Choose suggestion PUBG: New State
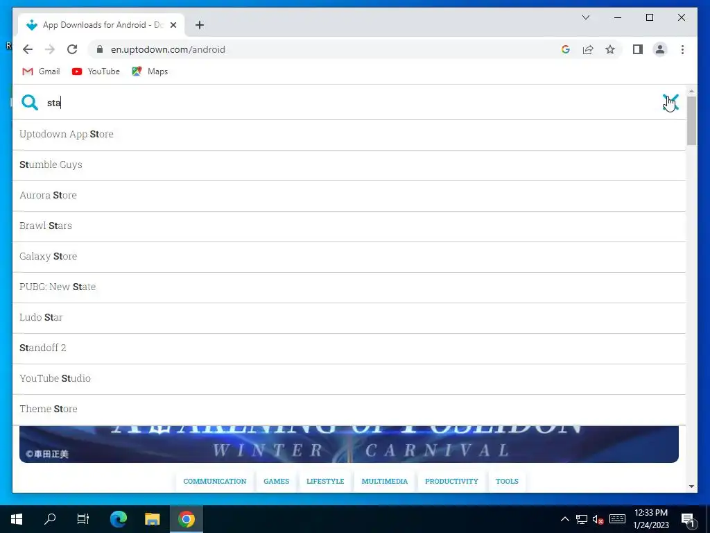 click(349, 287)
